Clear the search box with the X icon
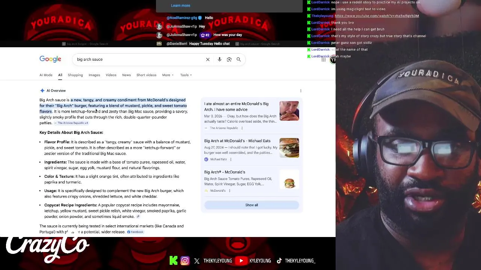Viewport: 481px width, 270px height. click(208, 59)
